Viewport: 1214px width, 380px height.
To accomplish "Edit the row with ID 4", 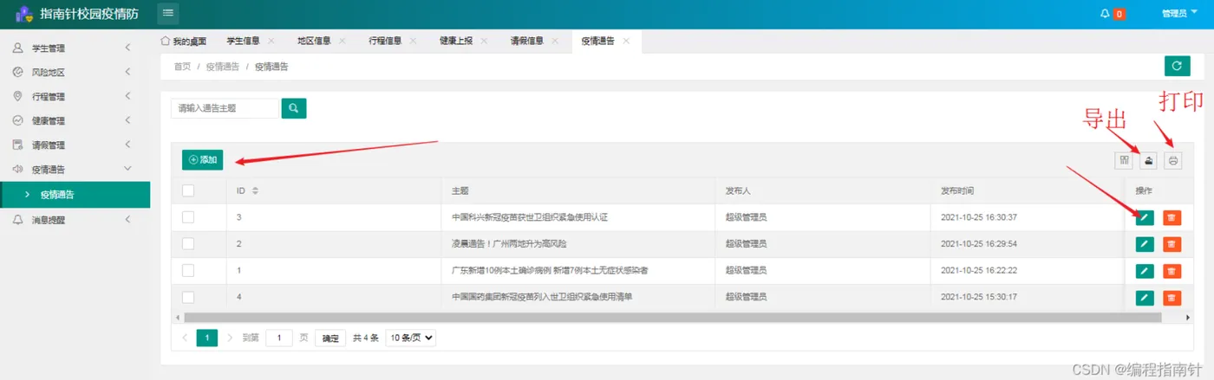I will pyautogui.click(x=1145, y=298).
